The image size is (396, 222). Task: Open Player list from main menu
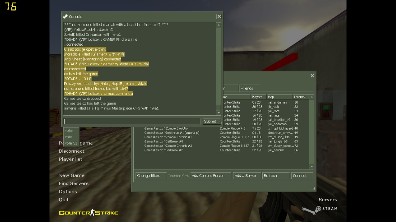click(71, 159)
